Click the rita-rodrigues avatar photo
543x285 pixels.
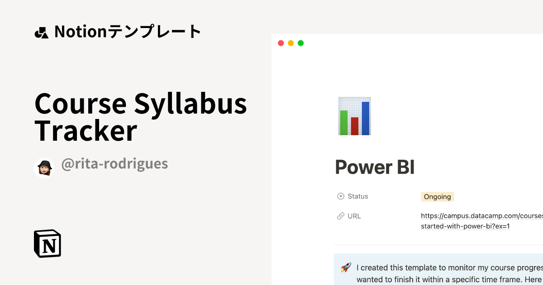click(x=44, y=167)
